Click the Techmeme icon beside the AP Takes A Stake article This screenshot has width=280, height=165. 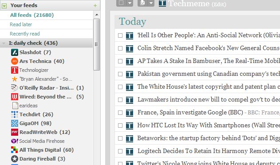point(130,61)
